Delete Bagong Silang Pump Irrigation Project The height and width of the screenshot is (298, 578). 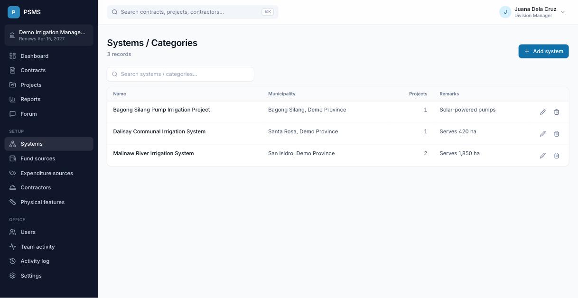[x=557, y=112]
